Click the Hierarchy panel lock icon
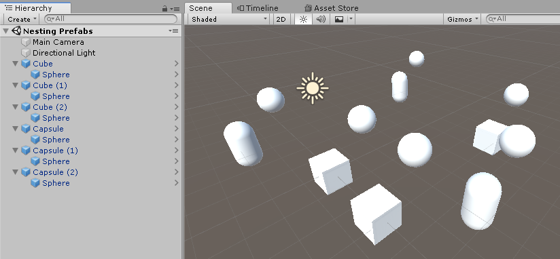 pyautogui.click(x=164, y=8)
